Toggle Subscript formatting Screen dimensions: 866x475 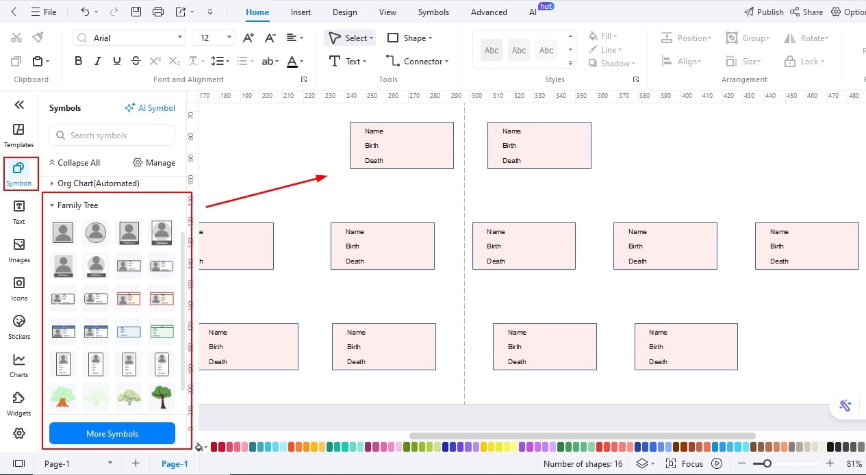tap(175, 61)
